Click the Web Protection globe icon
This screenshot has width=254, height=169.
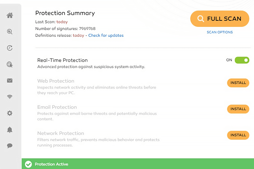tap(10, 64)
